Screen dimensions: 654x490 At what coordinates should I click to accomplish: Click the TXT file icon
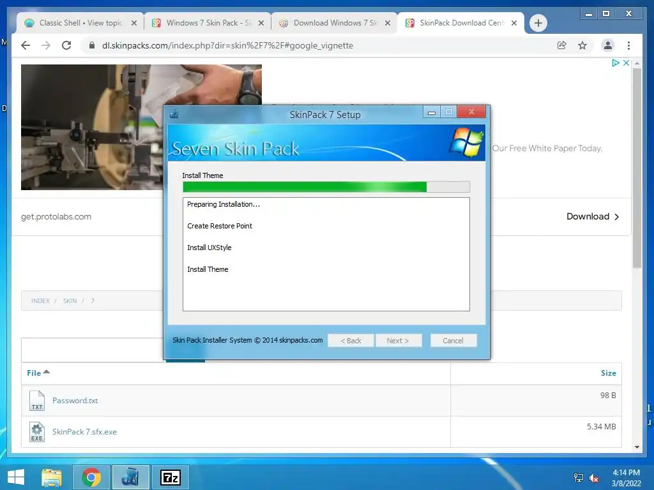coord(36,401)
